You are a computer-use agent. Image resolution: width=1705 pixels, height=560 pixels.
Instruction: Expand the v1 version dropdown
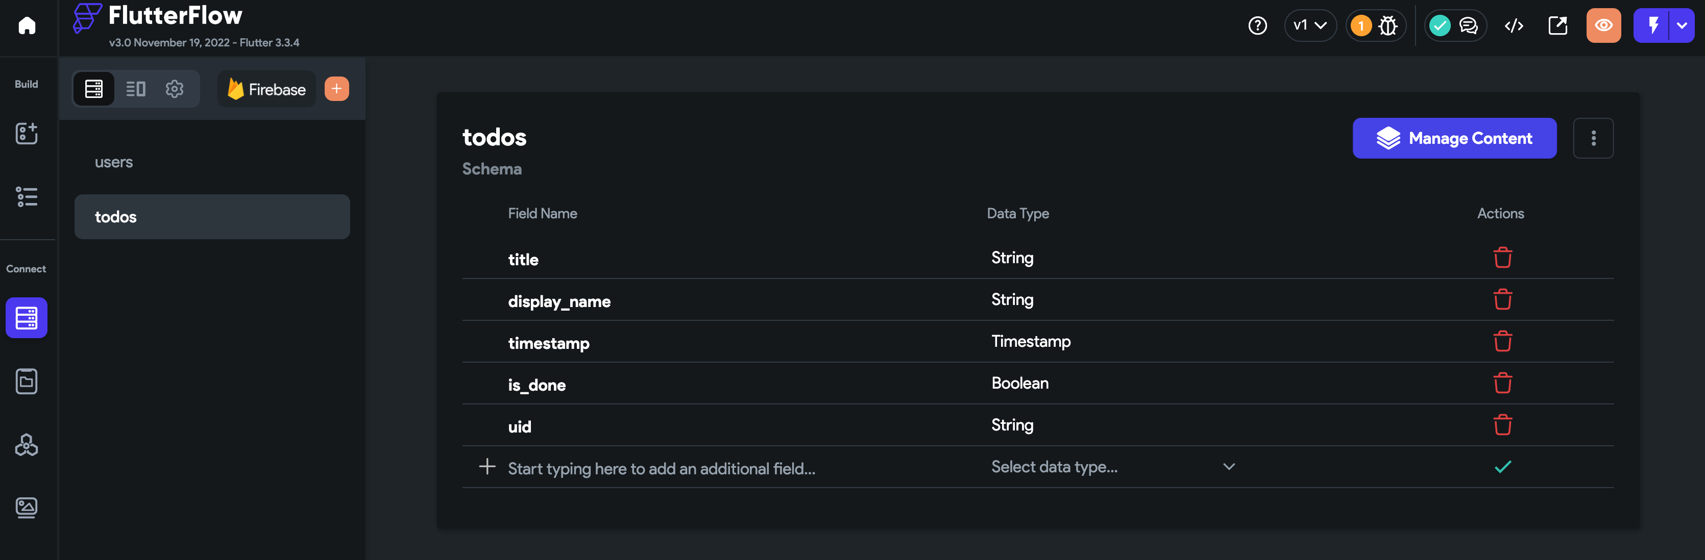coord(1310,26)
